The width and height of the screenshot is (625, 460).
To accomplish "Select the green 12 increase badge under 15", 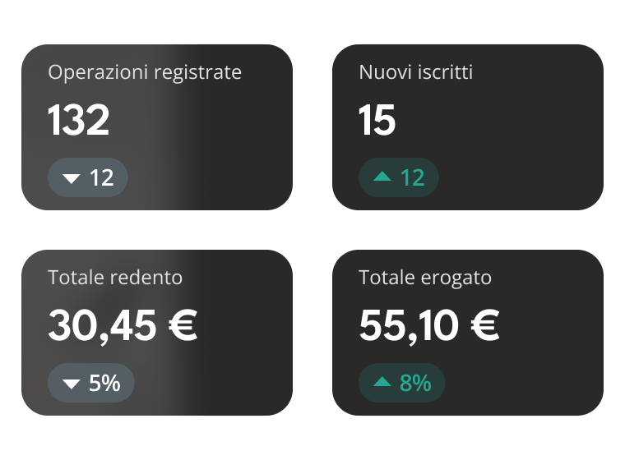I will (x=399, y=177).
